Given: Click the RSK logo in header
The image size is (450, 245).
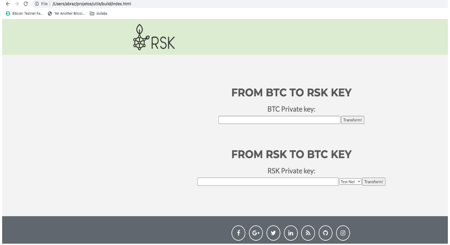Looking at the screenshot, I should tap(154, 37).
